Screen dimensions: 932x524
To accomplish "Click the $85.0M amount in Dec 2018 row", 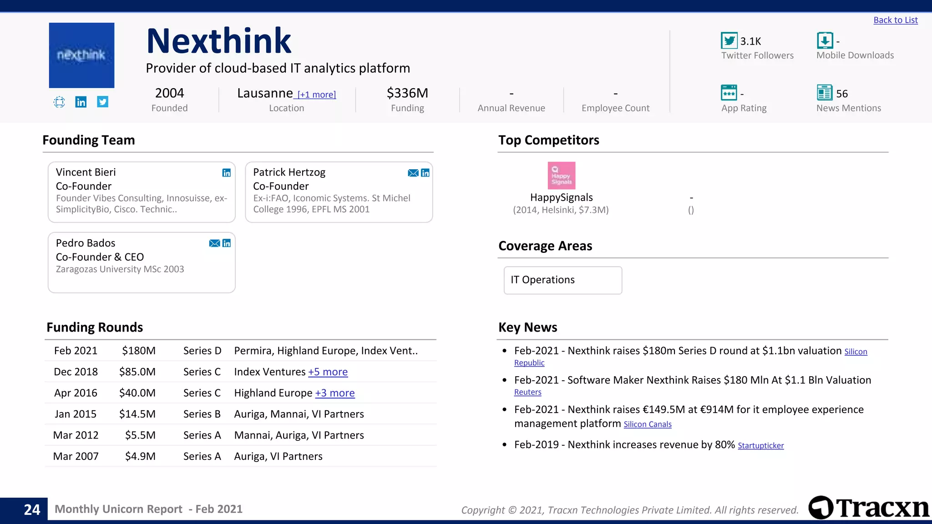I will click(137, 372).
